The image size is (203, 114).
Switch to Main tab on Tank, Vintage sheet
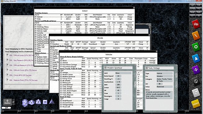point(176,76)
